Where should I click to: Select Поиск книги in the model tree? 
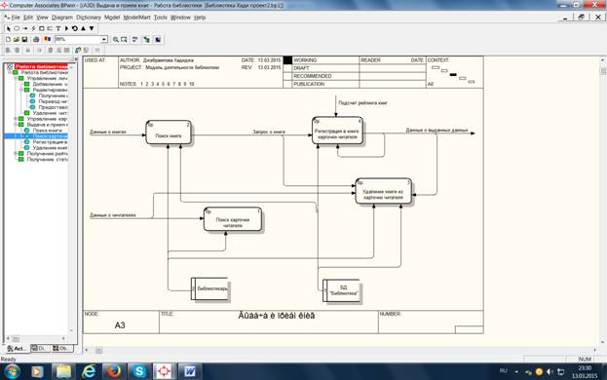click(x=47, y=131)
